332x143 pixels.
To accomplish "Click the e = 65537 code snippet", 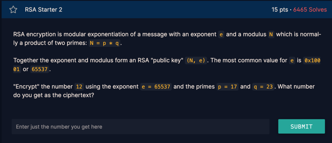I will coord(156,87).
